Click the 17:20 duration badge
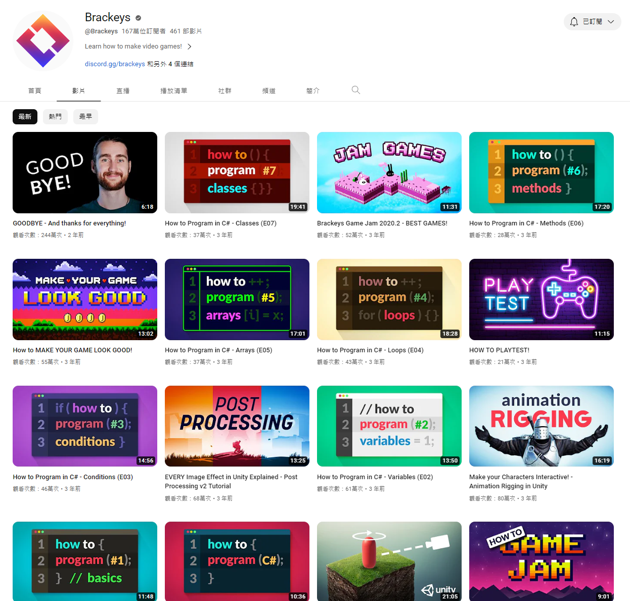This screenshot has height=601, width=630. 602,207
